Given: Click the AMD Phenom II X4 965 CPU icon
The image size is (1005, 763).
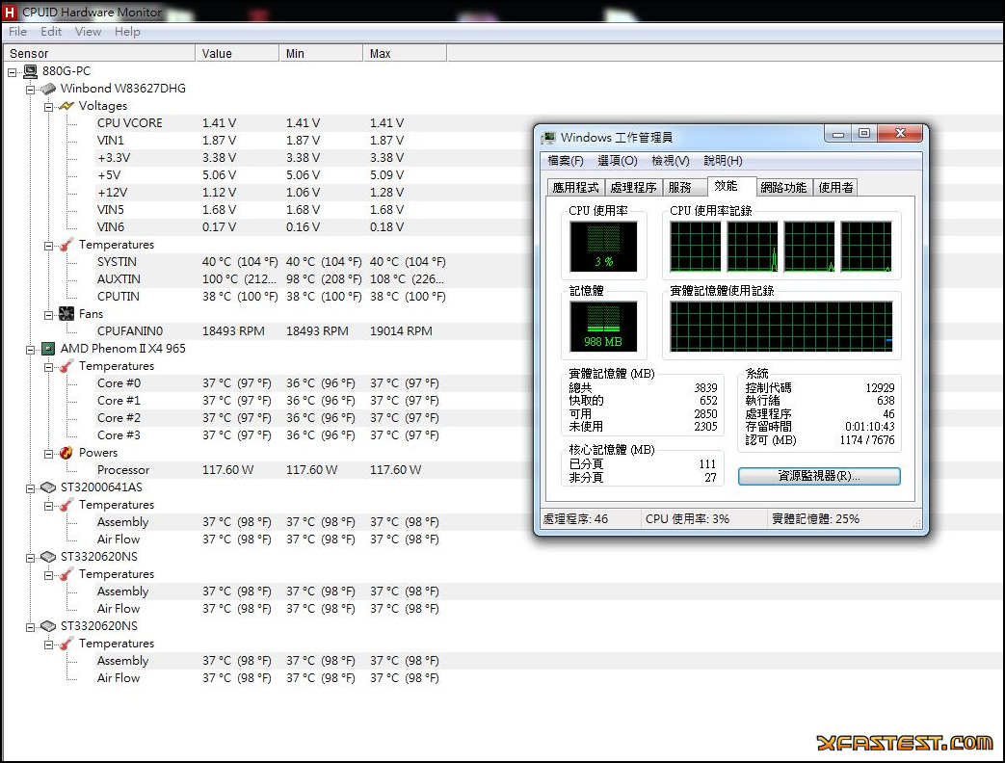Looking at the screenshot, I should tap(48, 349).
